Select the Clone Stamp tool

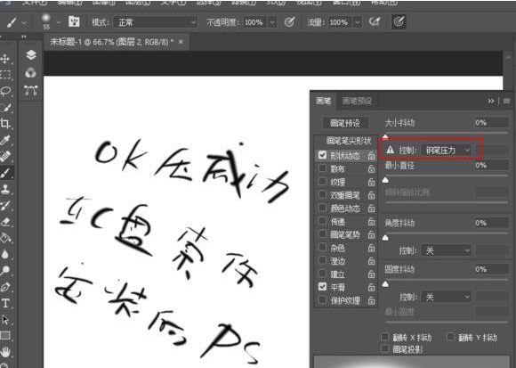tap(5, 189)
